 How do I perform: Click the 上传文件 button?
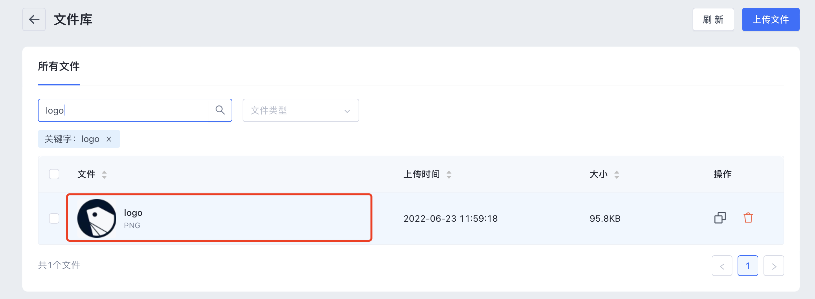771,19
